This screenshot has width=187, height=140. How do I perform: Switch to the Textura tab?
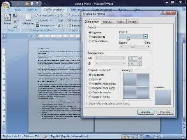tap(107, 22)
